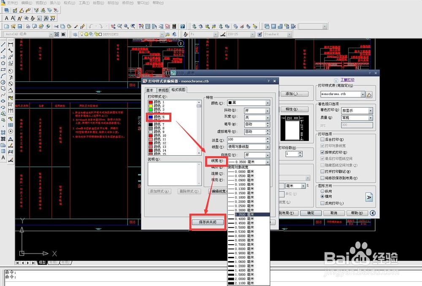Click the Cut scissors toolbar icon
The height and width of the screenshot is (286, 422).
point(56,26)
